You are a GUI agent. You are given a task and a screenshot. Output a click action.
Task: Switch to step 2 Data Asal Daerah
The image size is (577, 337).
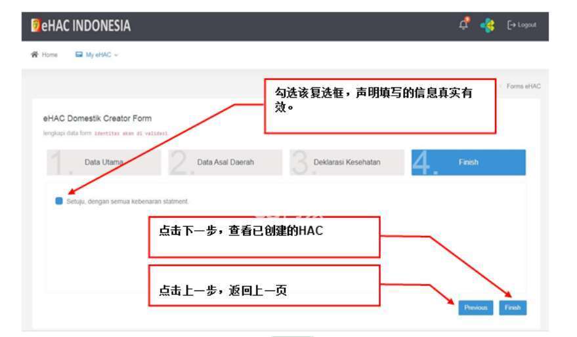pyautogui.click(x=225, y=162)
